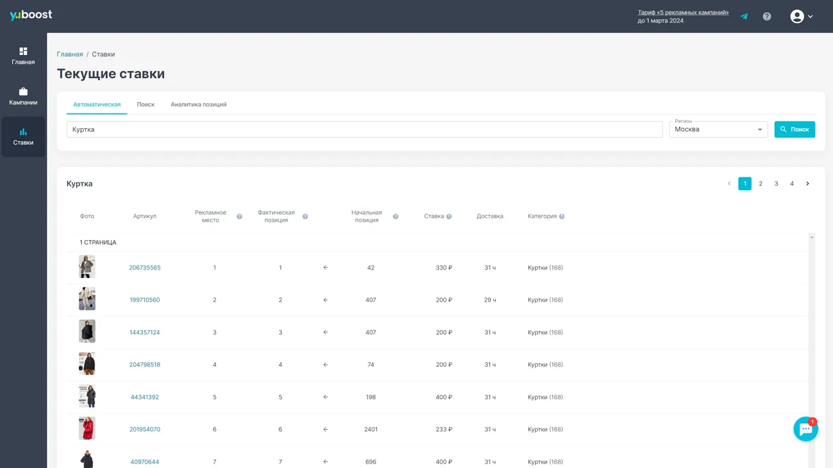
Task: Open the Telegram channel icon in header
Action: tap(744, 17)
